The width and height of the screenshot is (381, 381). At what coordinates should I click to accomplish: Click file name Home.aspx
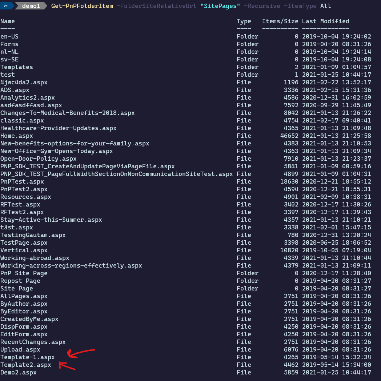click(16, 136)
